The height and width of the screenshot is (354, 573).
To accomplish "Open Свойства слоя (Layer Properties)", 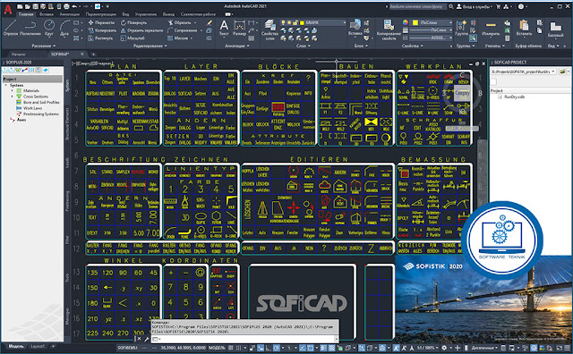I will 270,29.
